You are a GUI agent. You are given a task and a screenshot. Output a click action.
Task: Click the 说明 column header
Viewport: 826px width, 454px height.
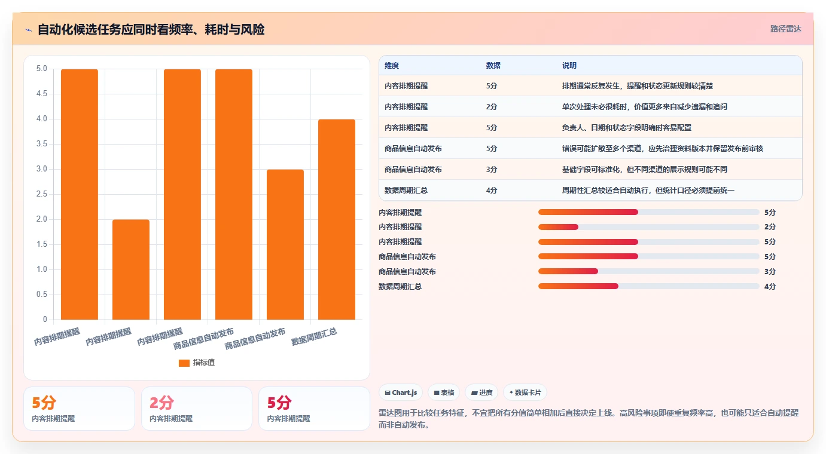(x=569, y=65)
